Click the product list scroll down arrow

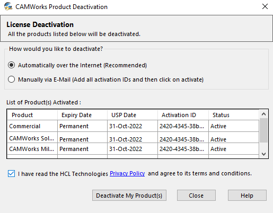[x=263, y=154]
